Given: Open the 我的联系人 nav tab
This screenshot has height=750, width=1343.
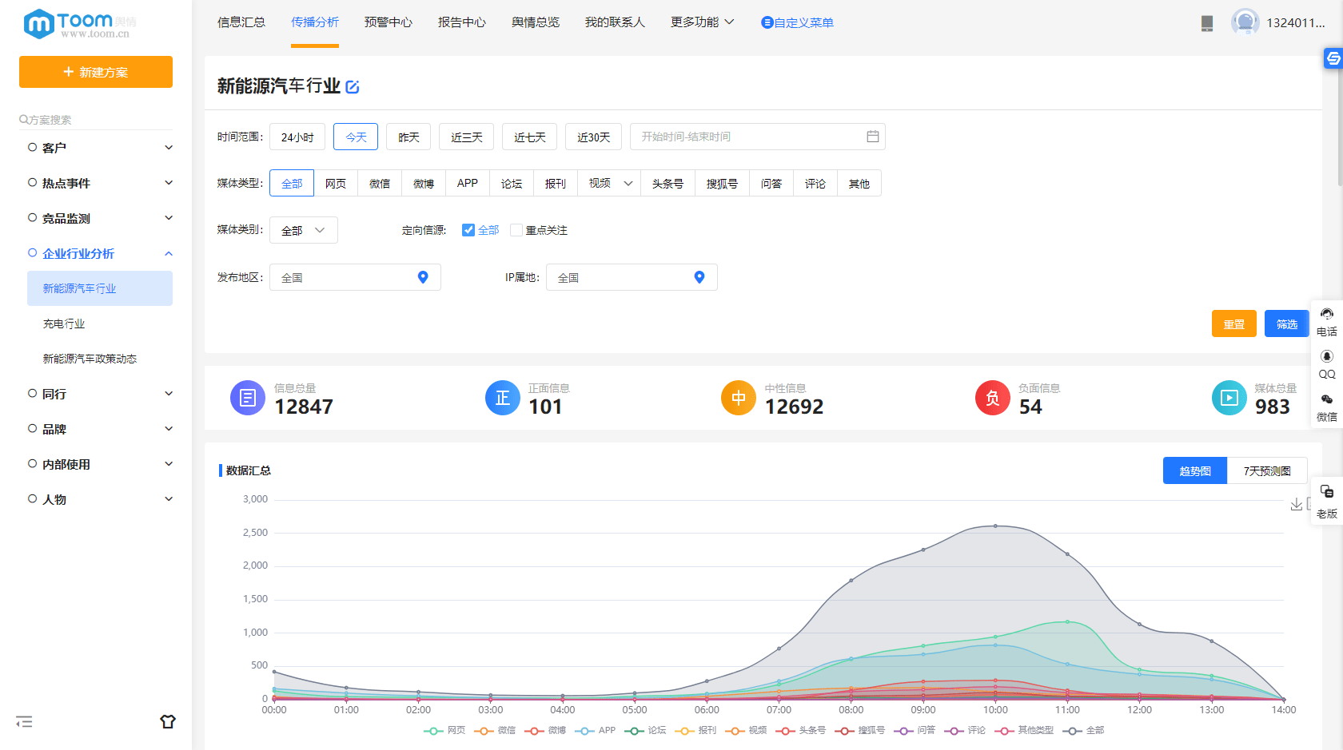Looking at the screenshot, I should click(x=615, y=22).
